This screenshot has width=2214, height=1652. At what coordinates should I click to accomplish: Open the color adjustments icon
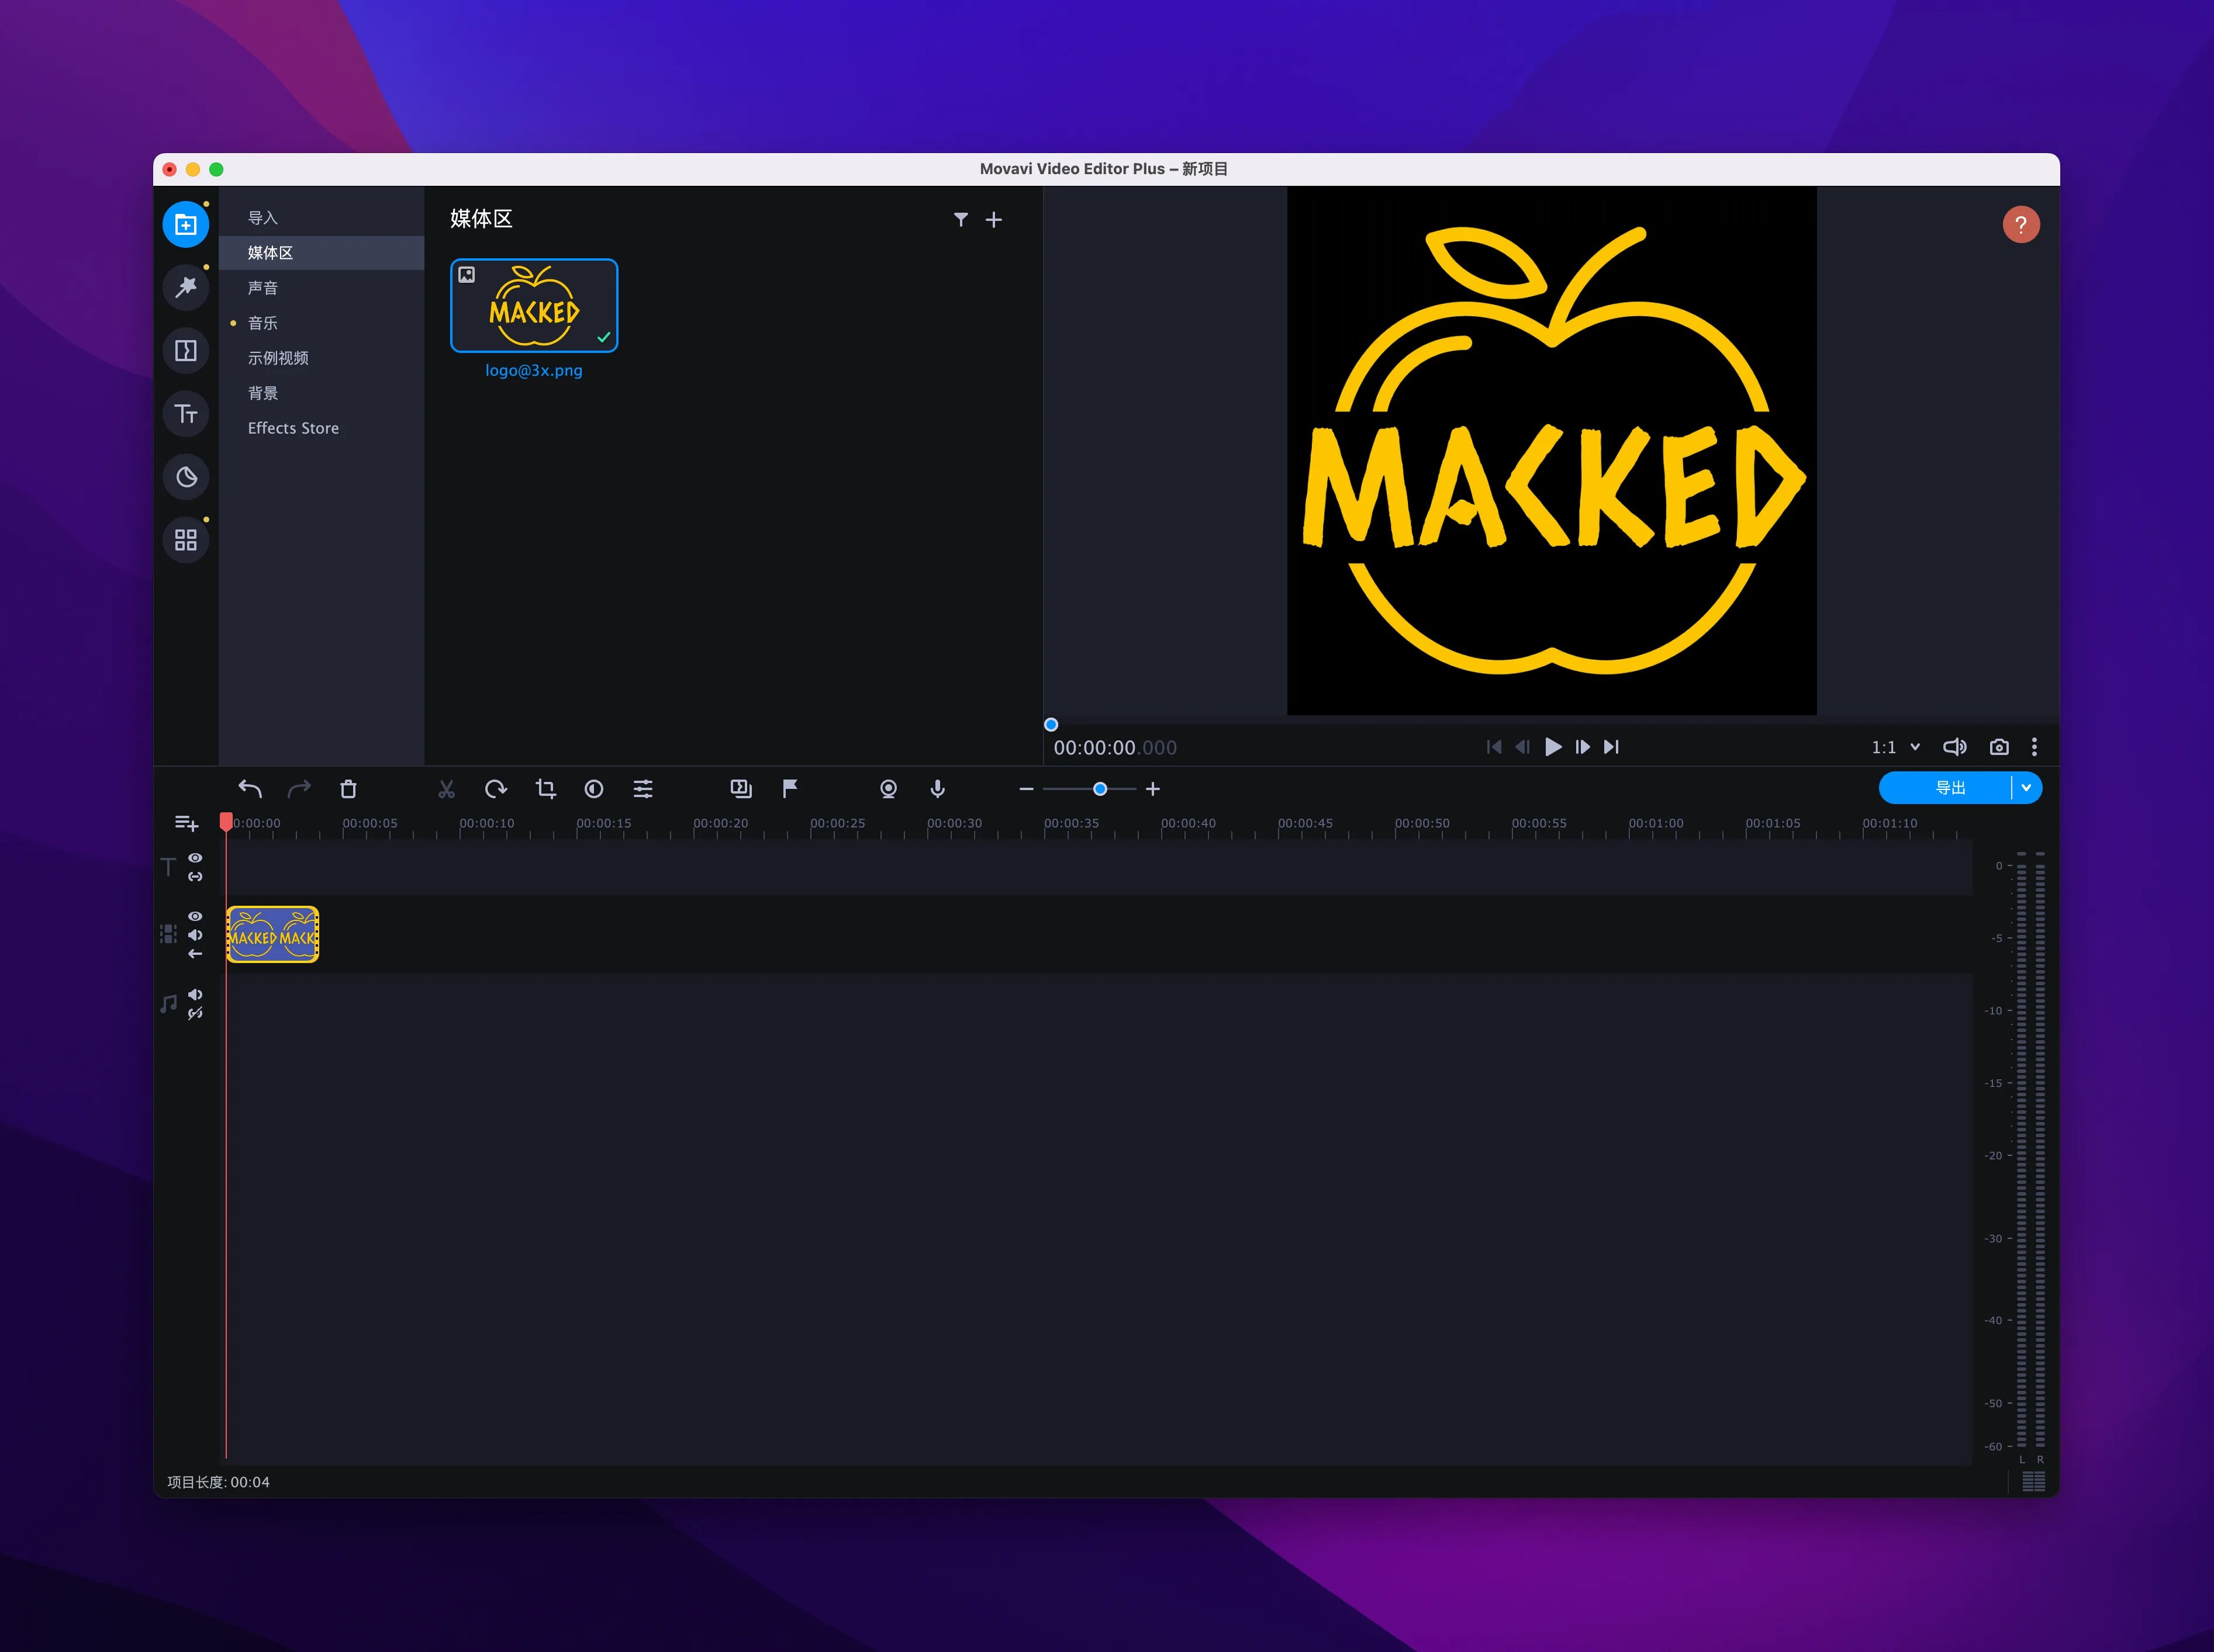click(594, 789)
